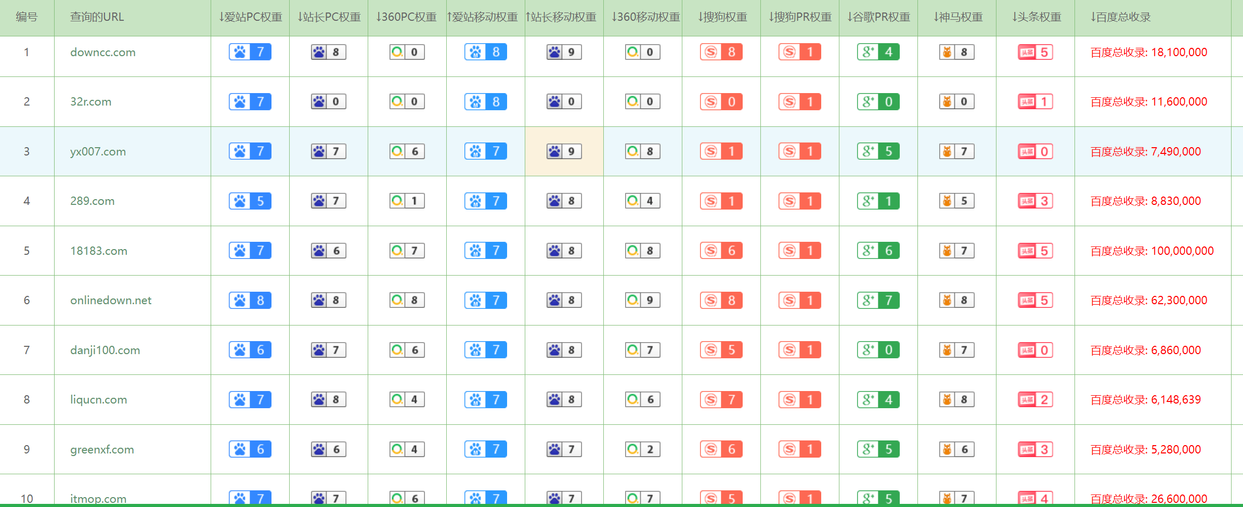Click danji100.com 头条 weight badge 0

coord(1035,350)
